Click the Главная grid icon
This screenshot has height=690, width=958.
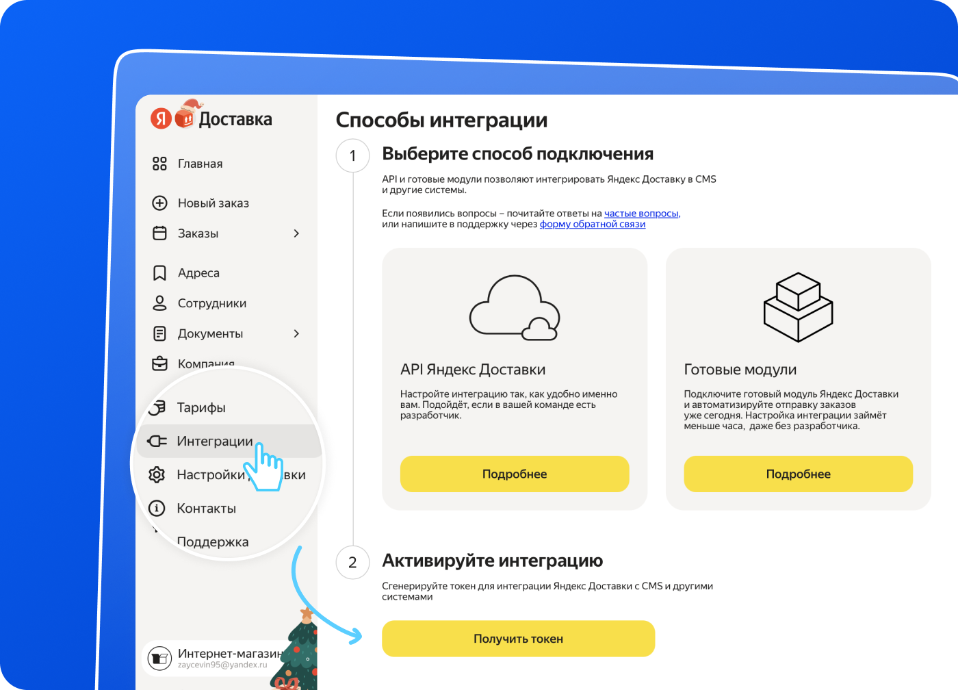(159, 164)
